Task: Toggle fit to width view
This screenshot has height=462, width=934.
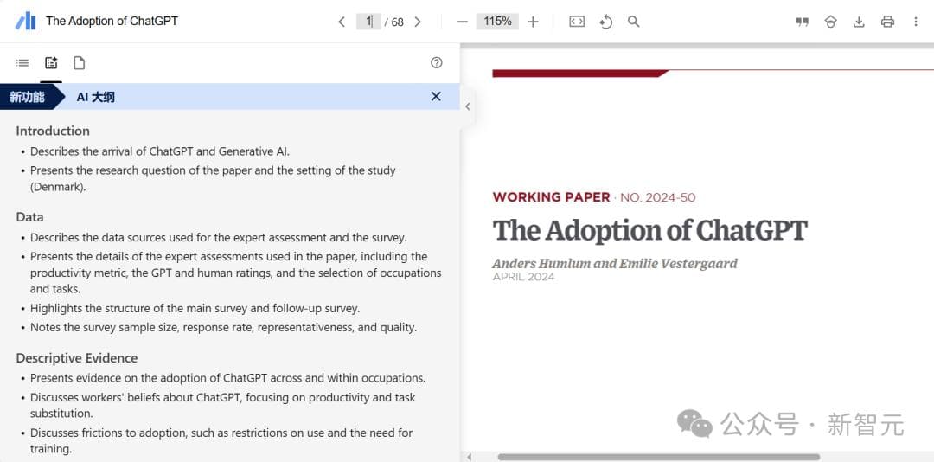Action: (x=577, y=22)
